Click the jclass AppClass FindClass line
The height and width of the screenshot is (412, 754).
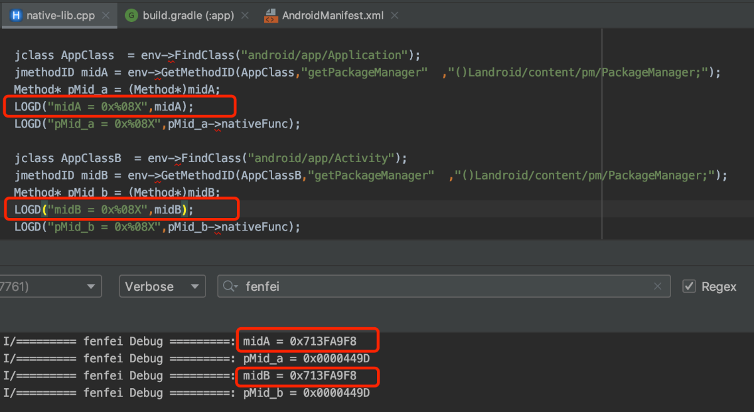[217, 55]
